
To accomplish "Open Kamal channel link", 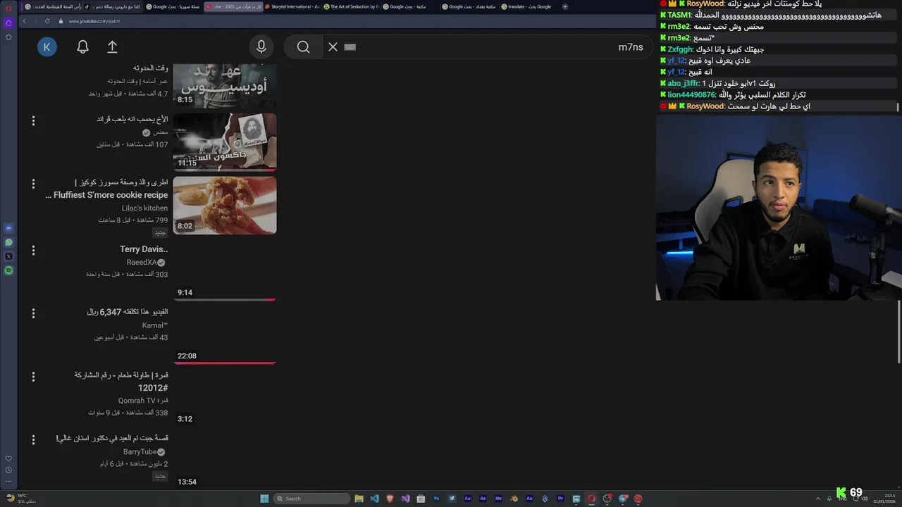I will pyautogui.click(x=155, y=325).
